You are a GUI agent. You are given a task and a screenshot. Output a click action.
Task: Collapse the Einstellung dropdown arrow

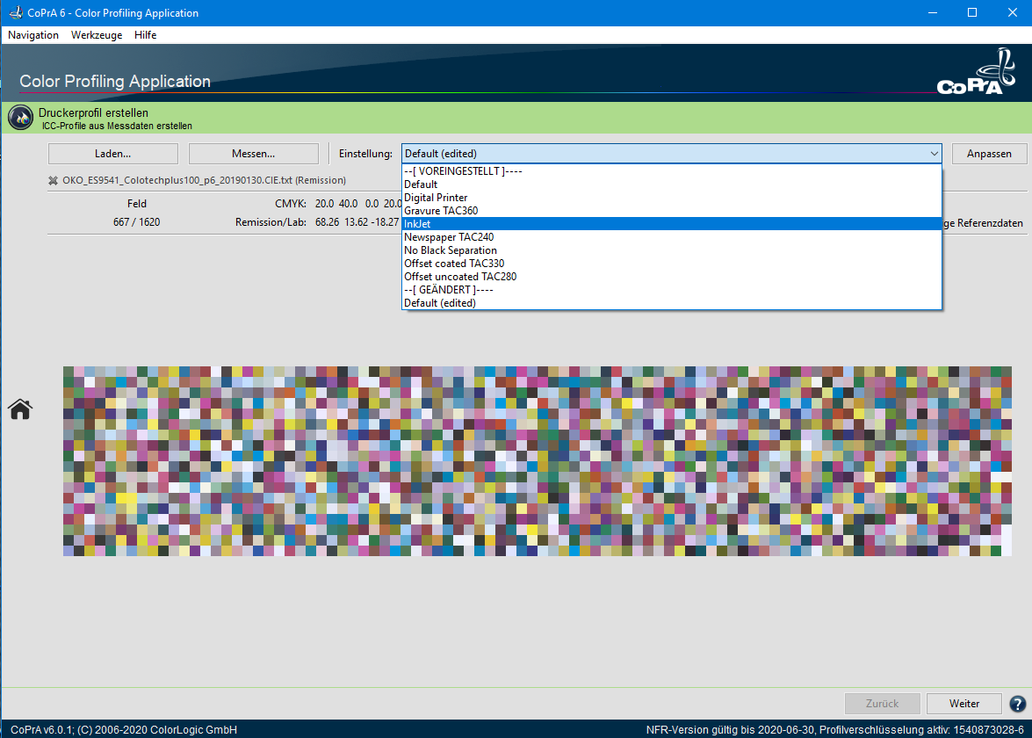point(933,154)
